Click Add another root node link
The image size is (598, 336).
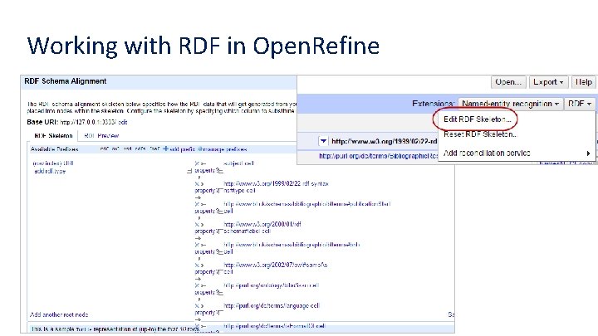click(x=59, y=314)
